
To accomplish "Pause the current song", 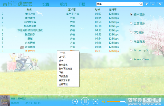I will [85, 101].
